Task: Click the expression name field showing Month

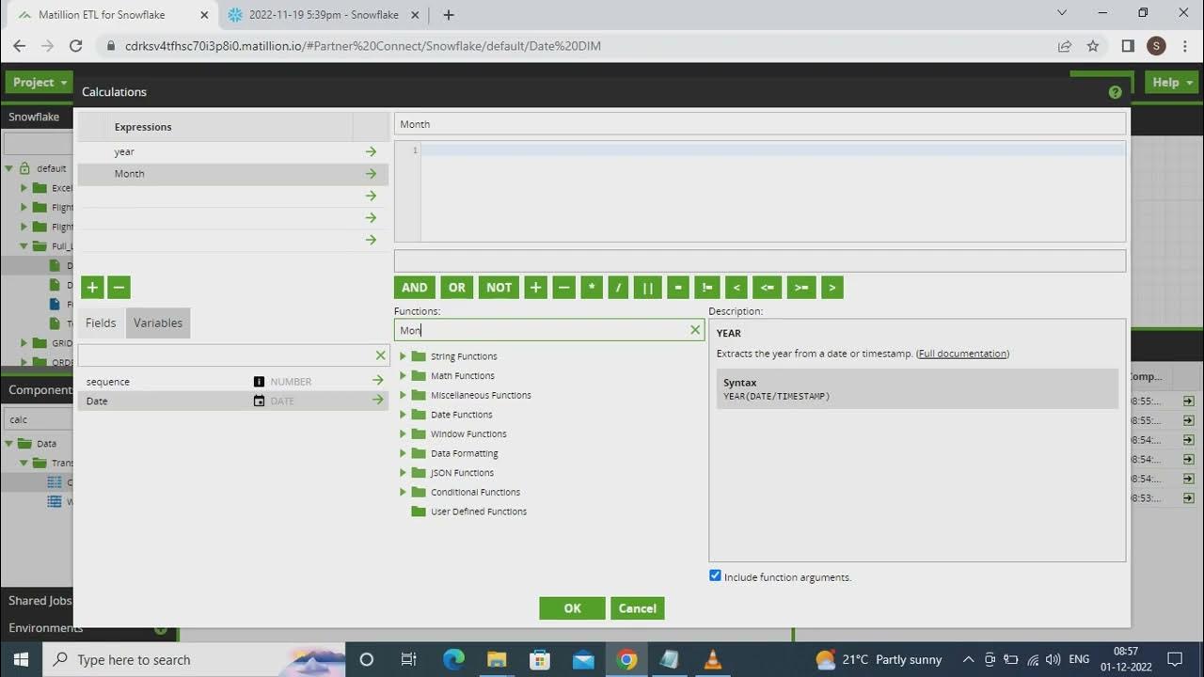Action: point(760,124)
